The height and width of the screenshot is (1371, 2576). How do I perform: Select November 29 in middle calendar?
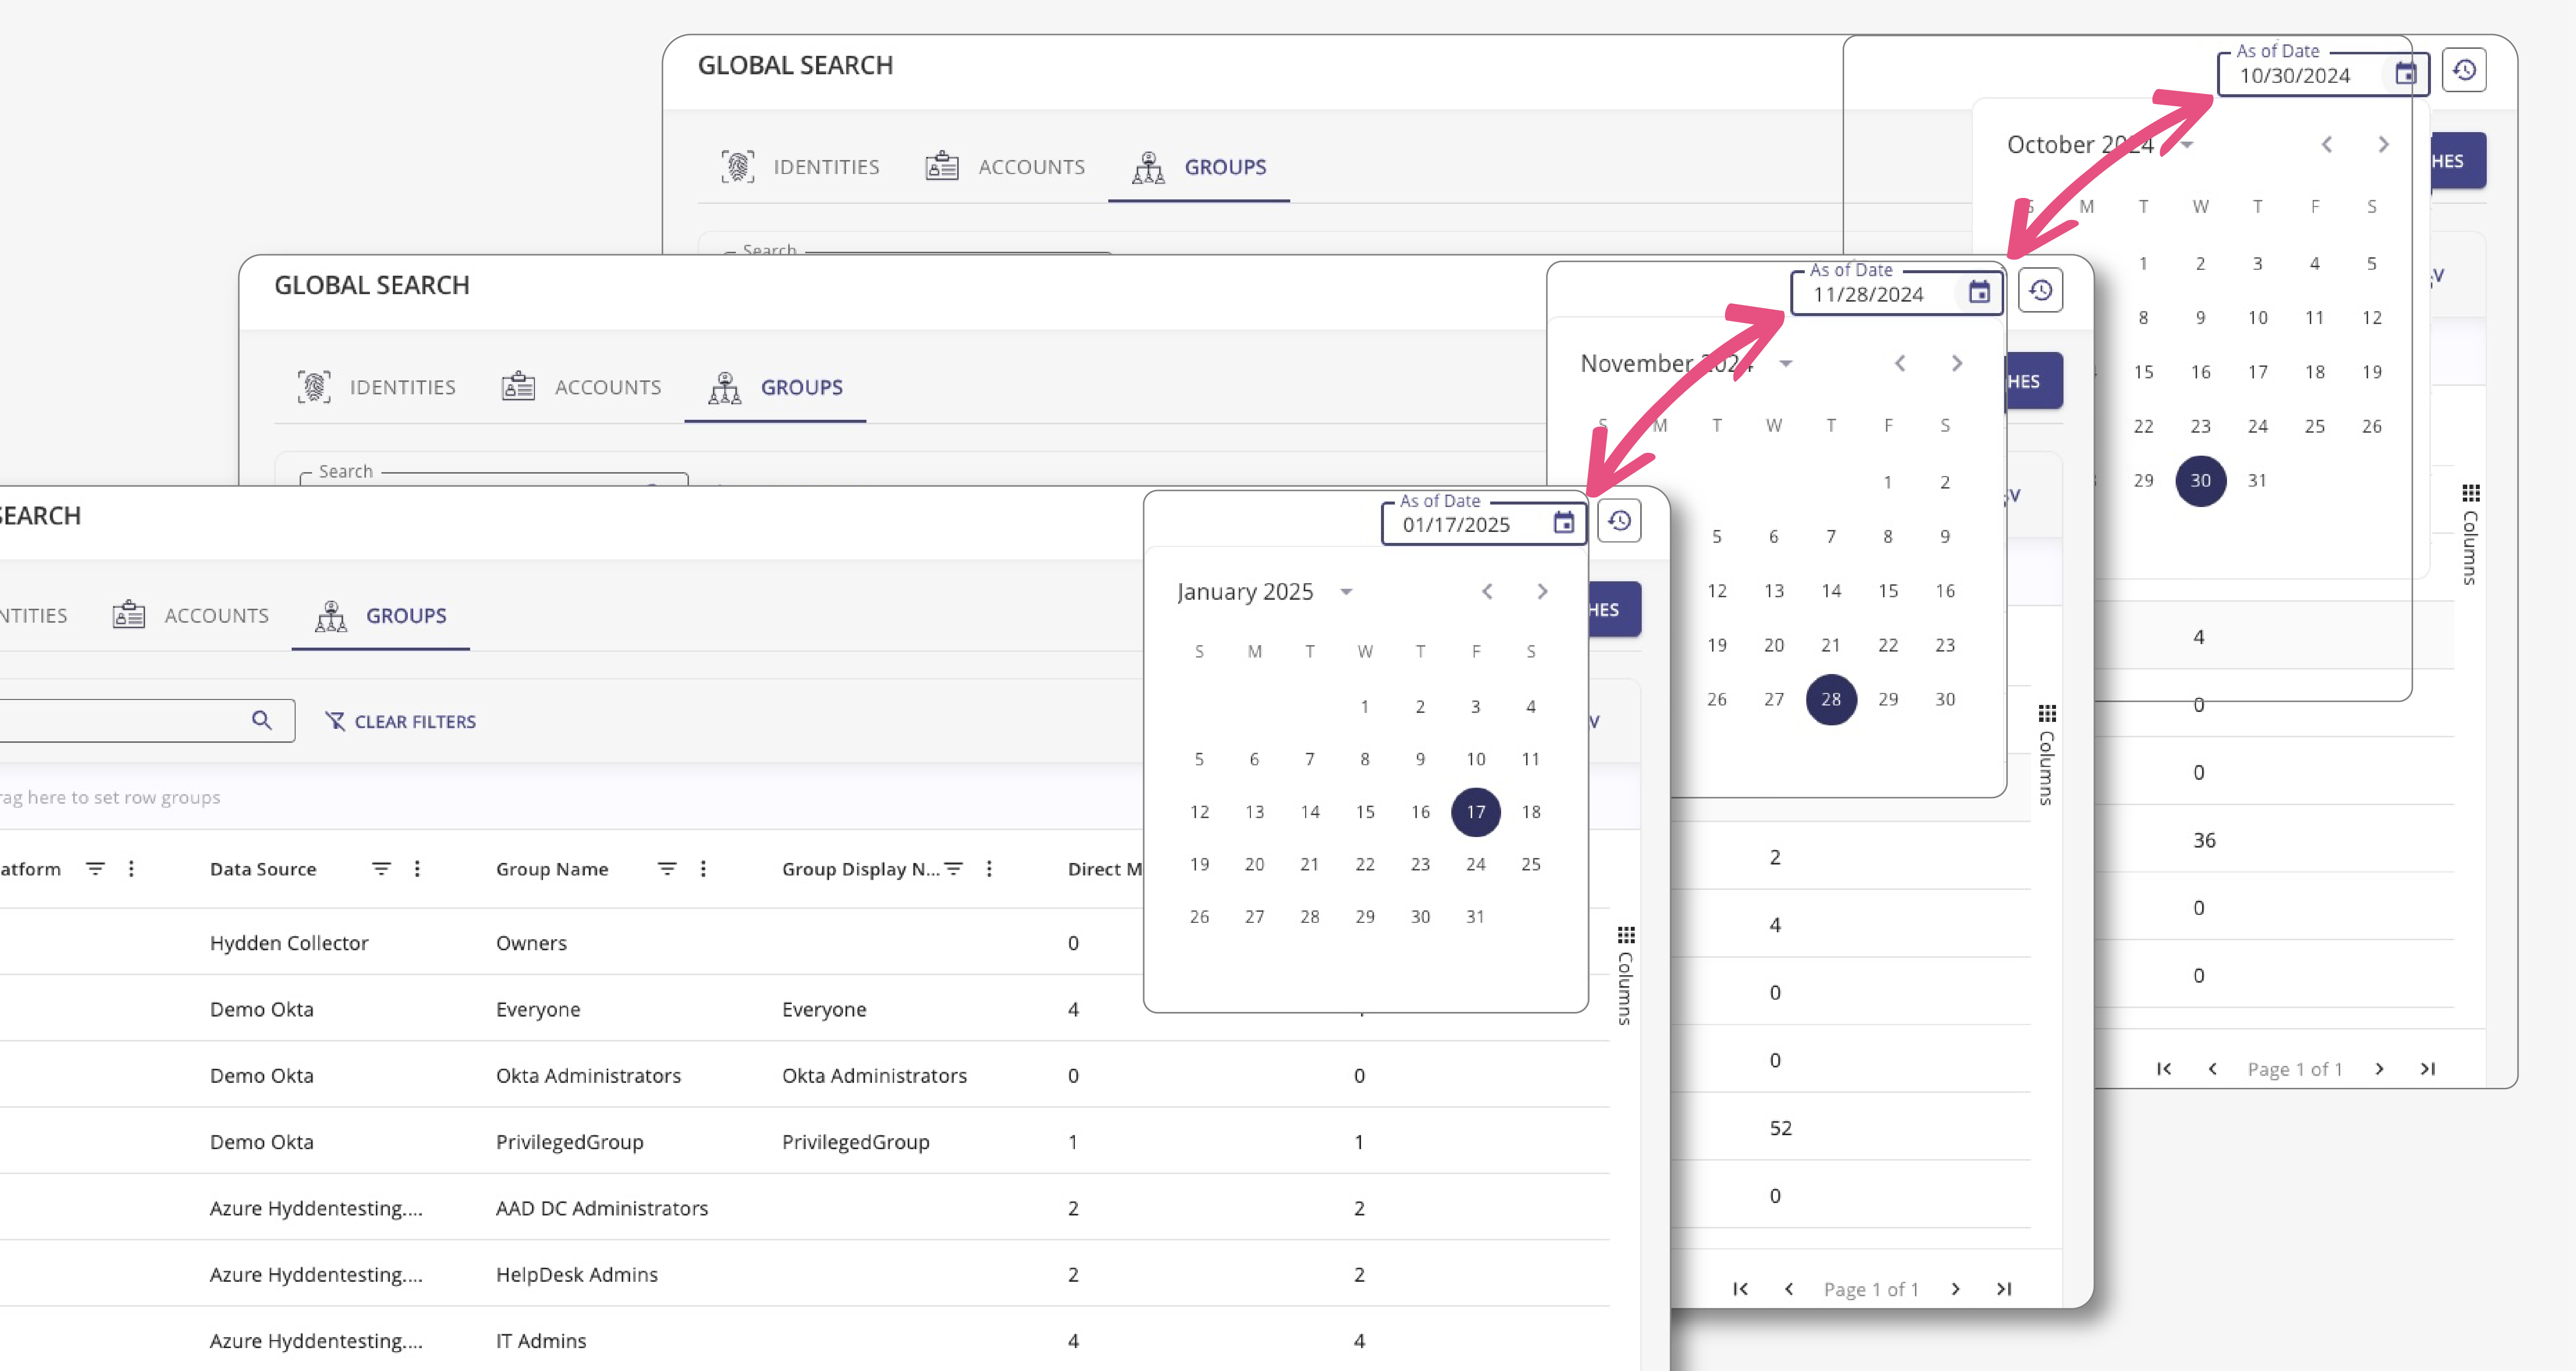tap(1887, 699)
